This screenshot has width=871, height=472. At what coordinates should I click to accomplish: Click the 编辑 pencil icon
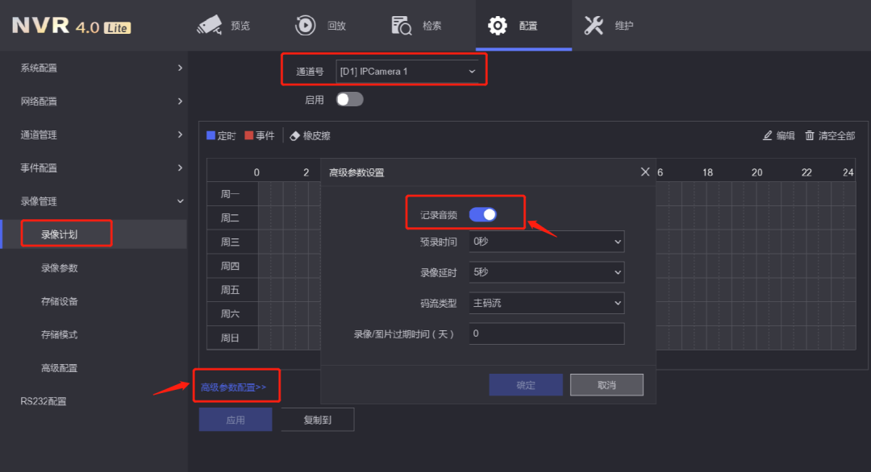768,135
